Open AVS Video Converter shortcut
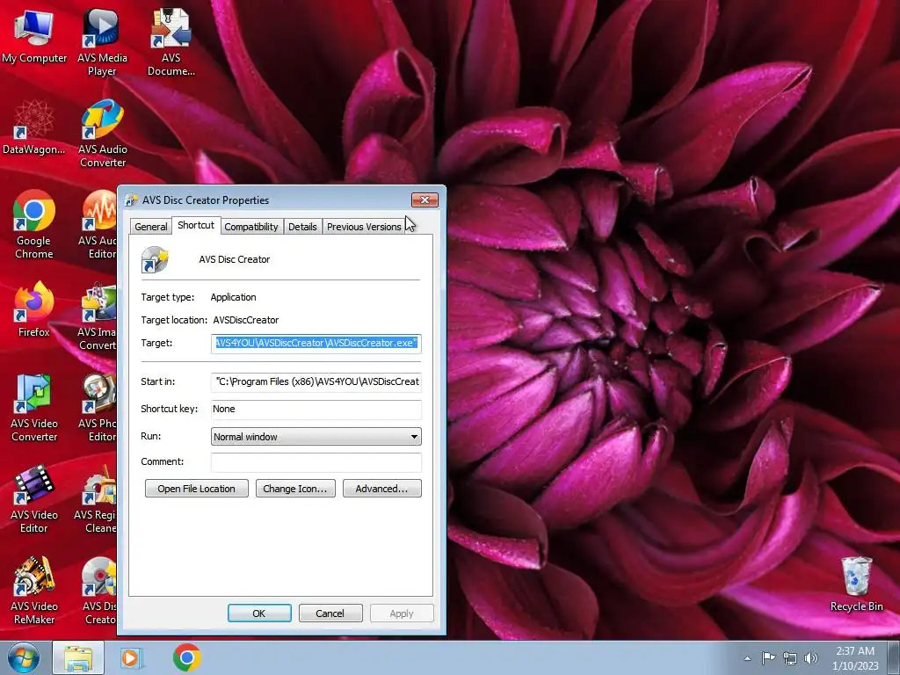 pyautogui.click(x=34, y=408)
